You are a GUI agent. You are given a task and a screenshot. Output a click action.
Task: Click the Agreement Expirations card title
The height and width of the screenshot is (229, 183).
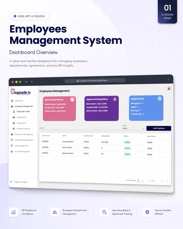(x=97, y=99)
